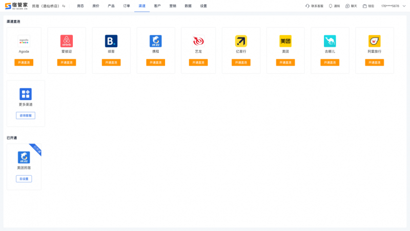
Task: Click the 亿客行 Expedia logo
Action: click(241, 41)
